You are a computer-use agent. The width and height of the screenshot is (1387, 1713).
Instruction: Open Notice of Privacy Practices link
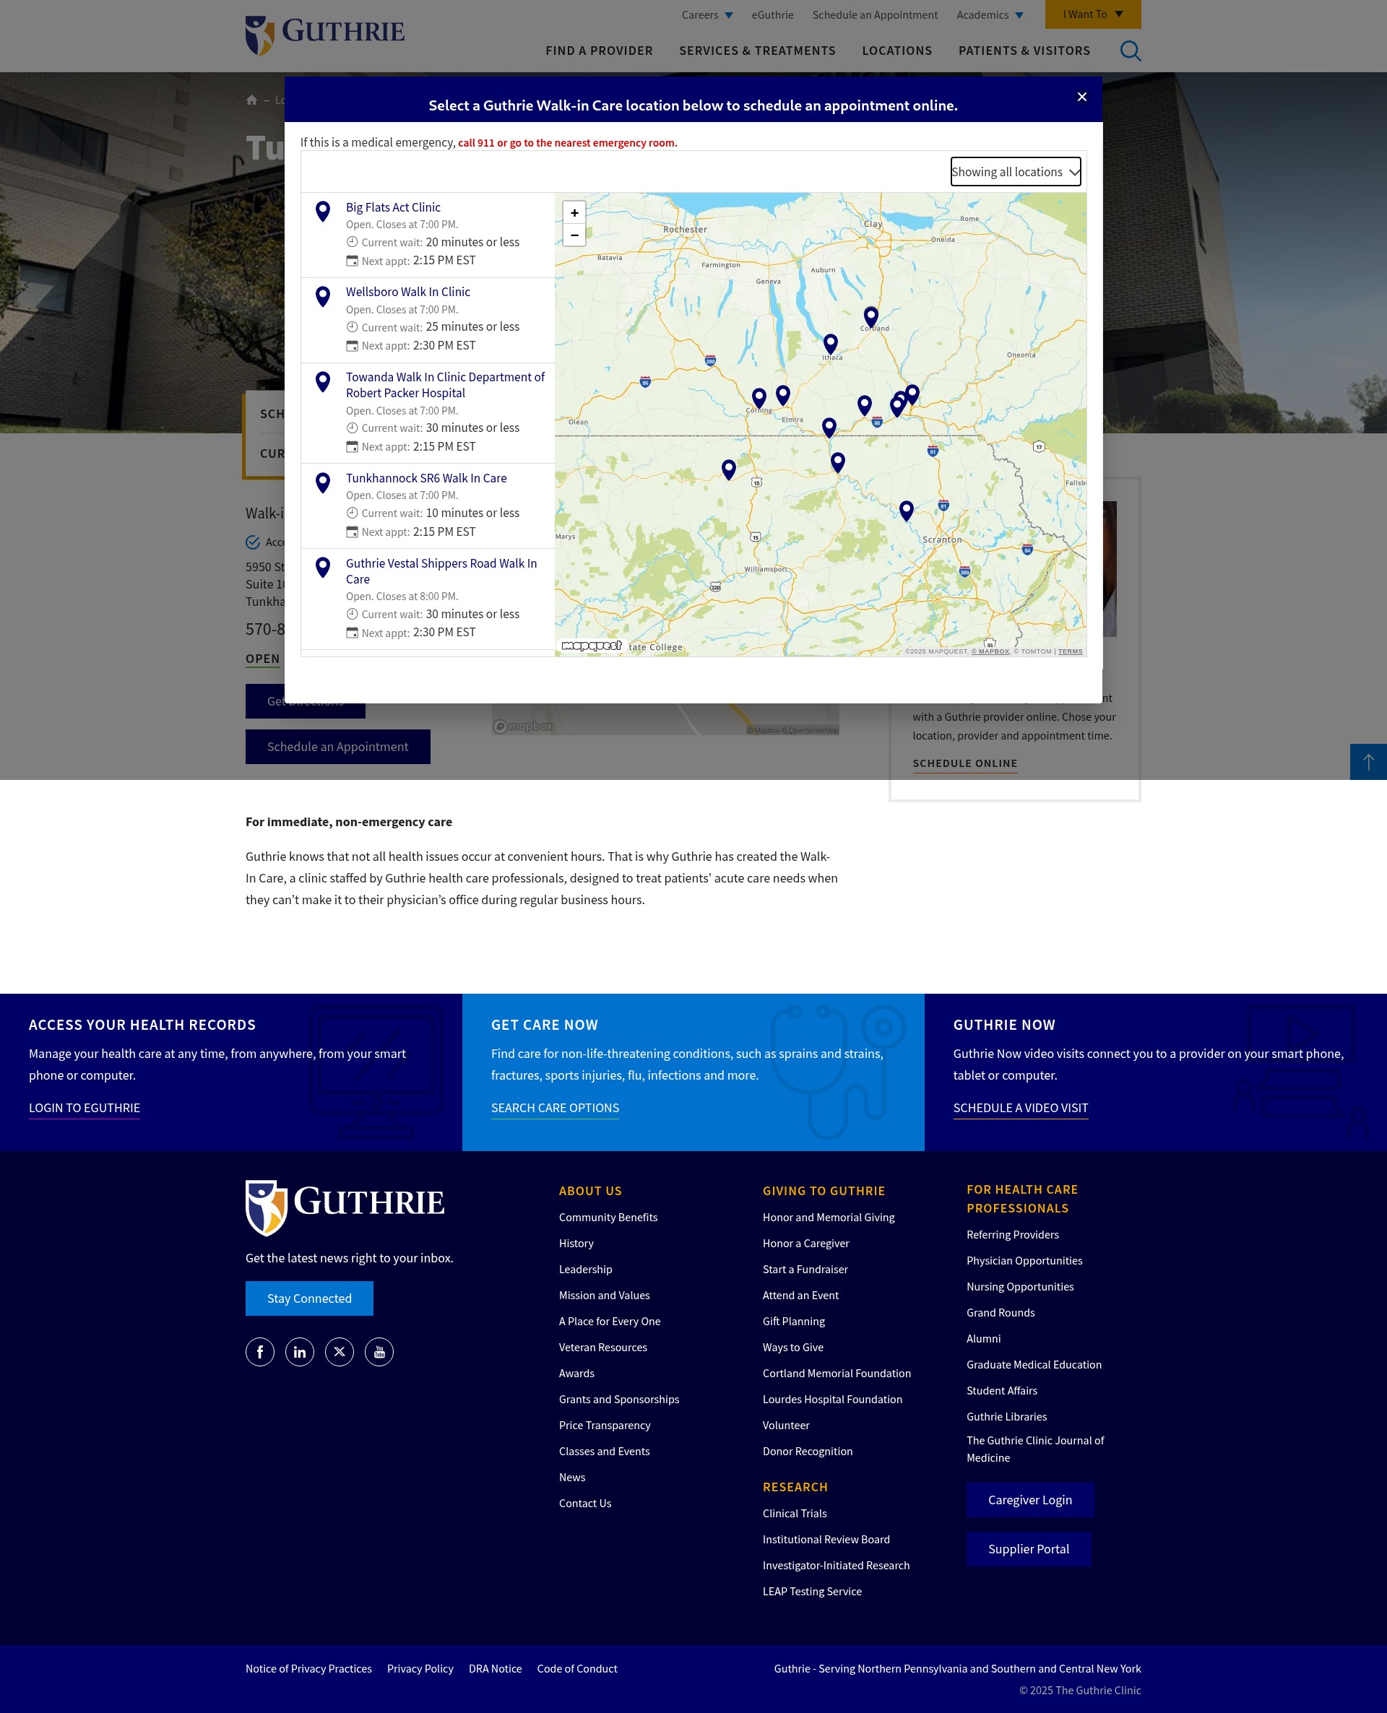click(308, 1668)
